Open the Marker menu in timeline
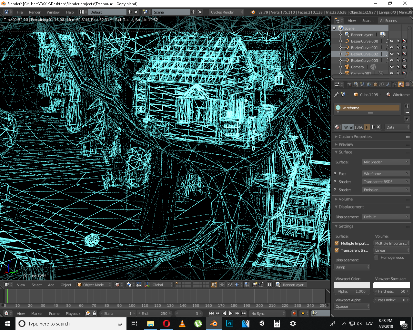Screen dimensions: 413x330 click(37, 313)
